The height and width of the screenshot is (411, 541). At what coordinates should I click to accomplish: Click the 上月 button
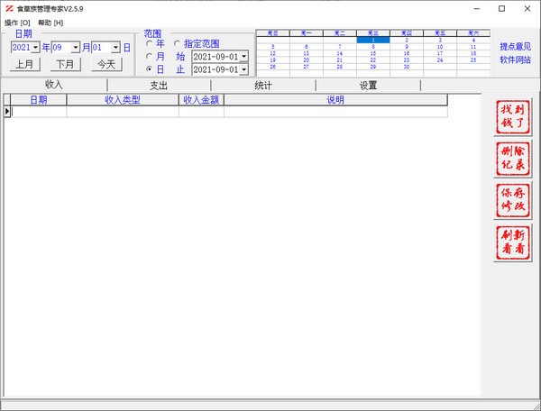tap(25, 64)
